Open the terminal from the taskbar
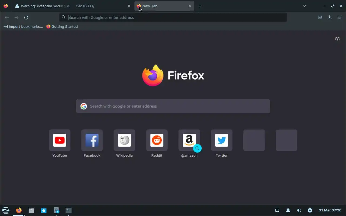The height and width of the screenshot is (216, 346). (x=69, y=210)
